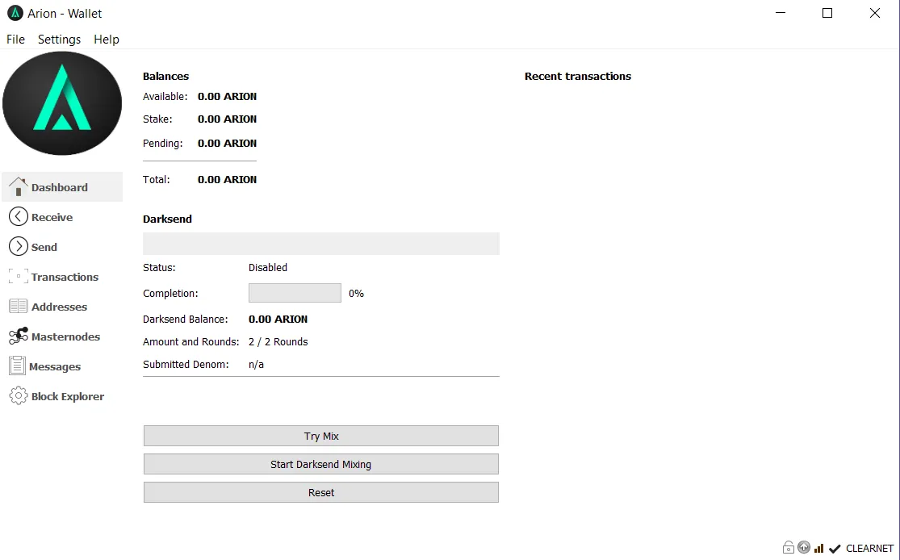Open Messages via notepad icon
900x560 pixels.
click(17, 366)
